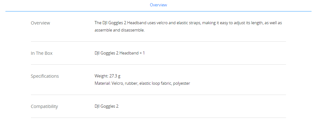Click the line 'assemble and disassemble.'

(x=120, y=30)
